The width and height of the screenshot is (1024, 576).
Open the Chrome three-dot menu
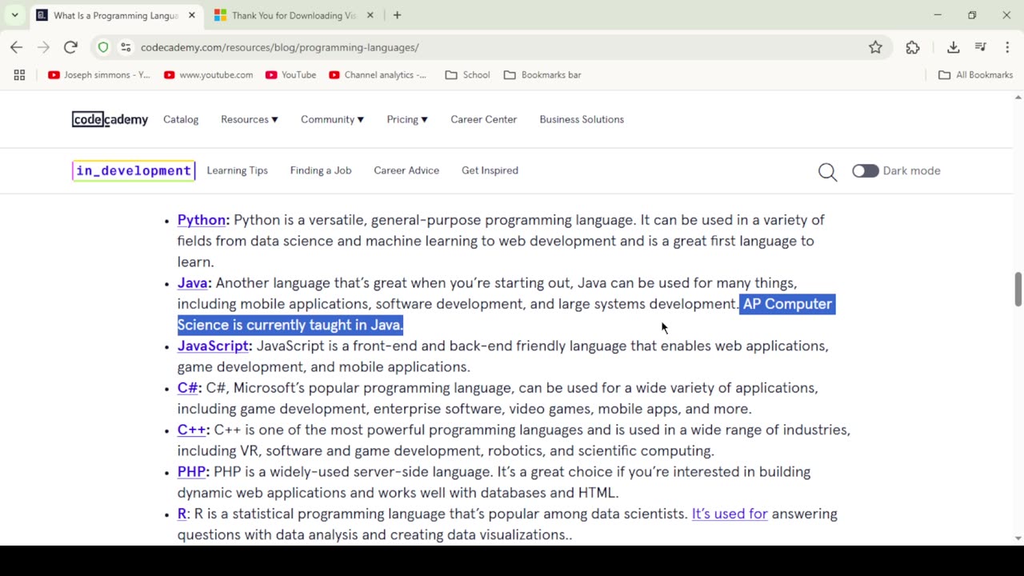[1007, 47]
